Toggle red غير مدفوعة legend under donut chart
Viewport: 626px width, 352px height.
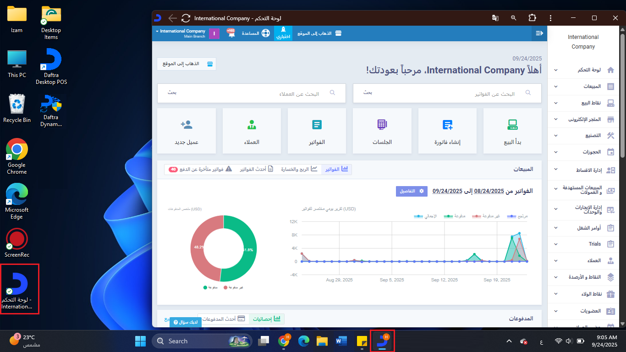pyautogui.click(x=234, y=287)
